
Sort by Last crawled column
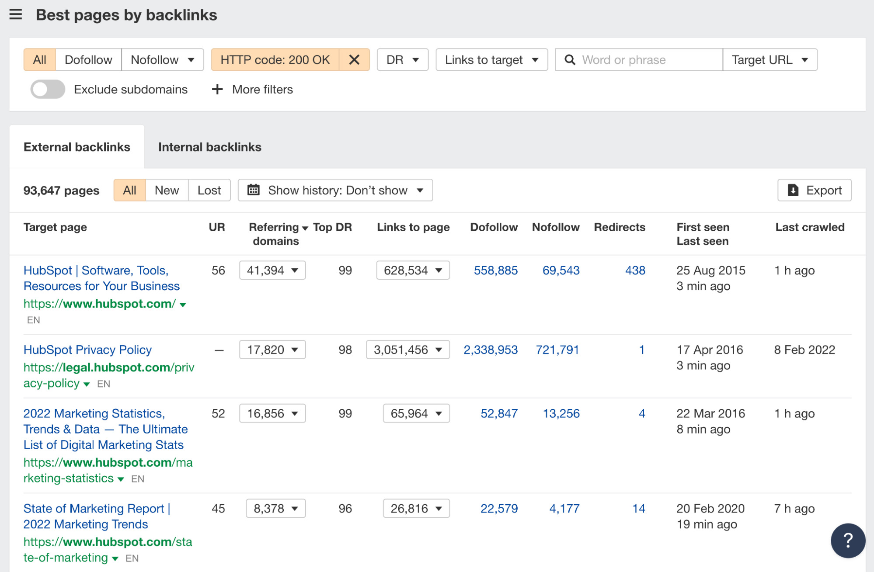point(810,227)
